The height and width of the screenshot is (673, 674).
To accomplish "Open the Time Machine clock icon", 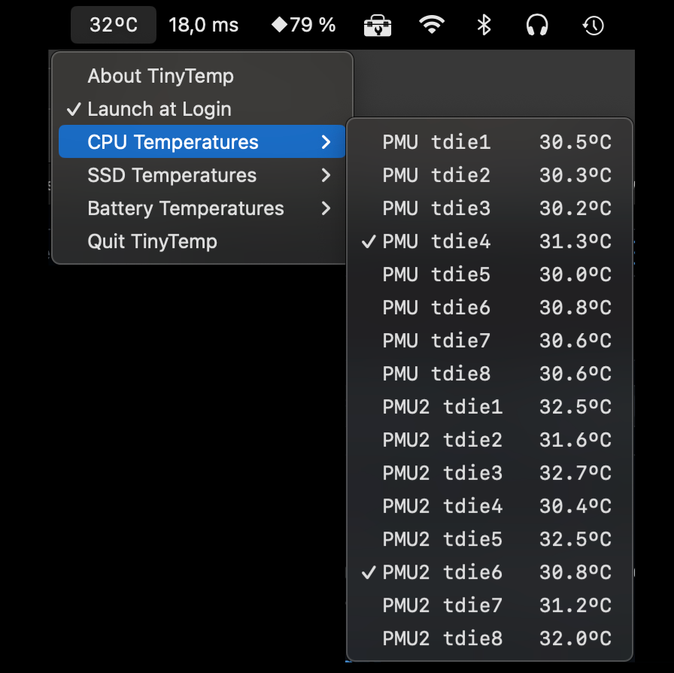I will [x=594, y=26].
